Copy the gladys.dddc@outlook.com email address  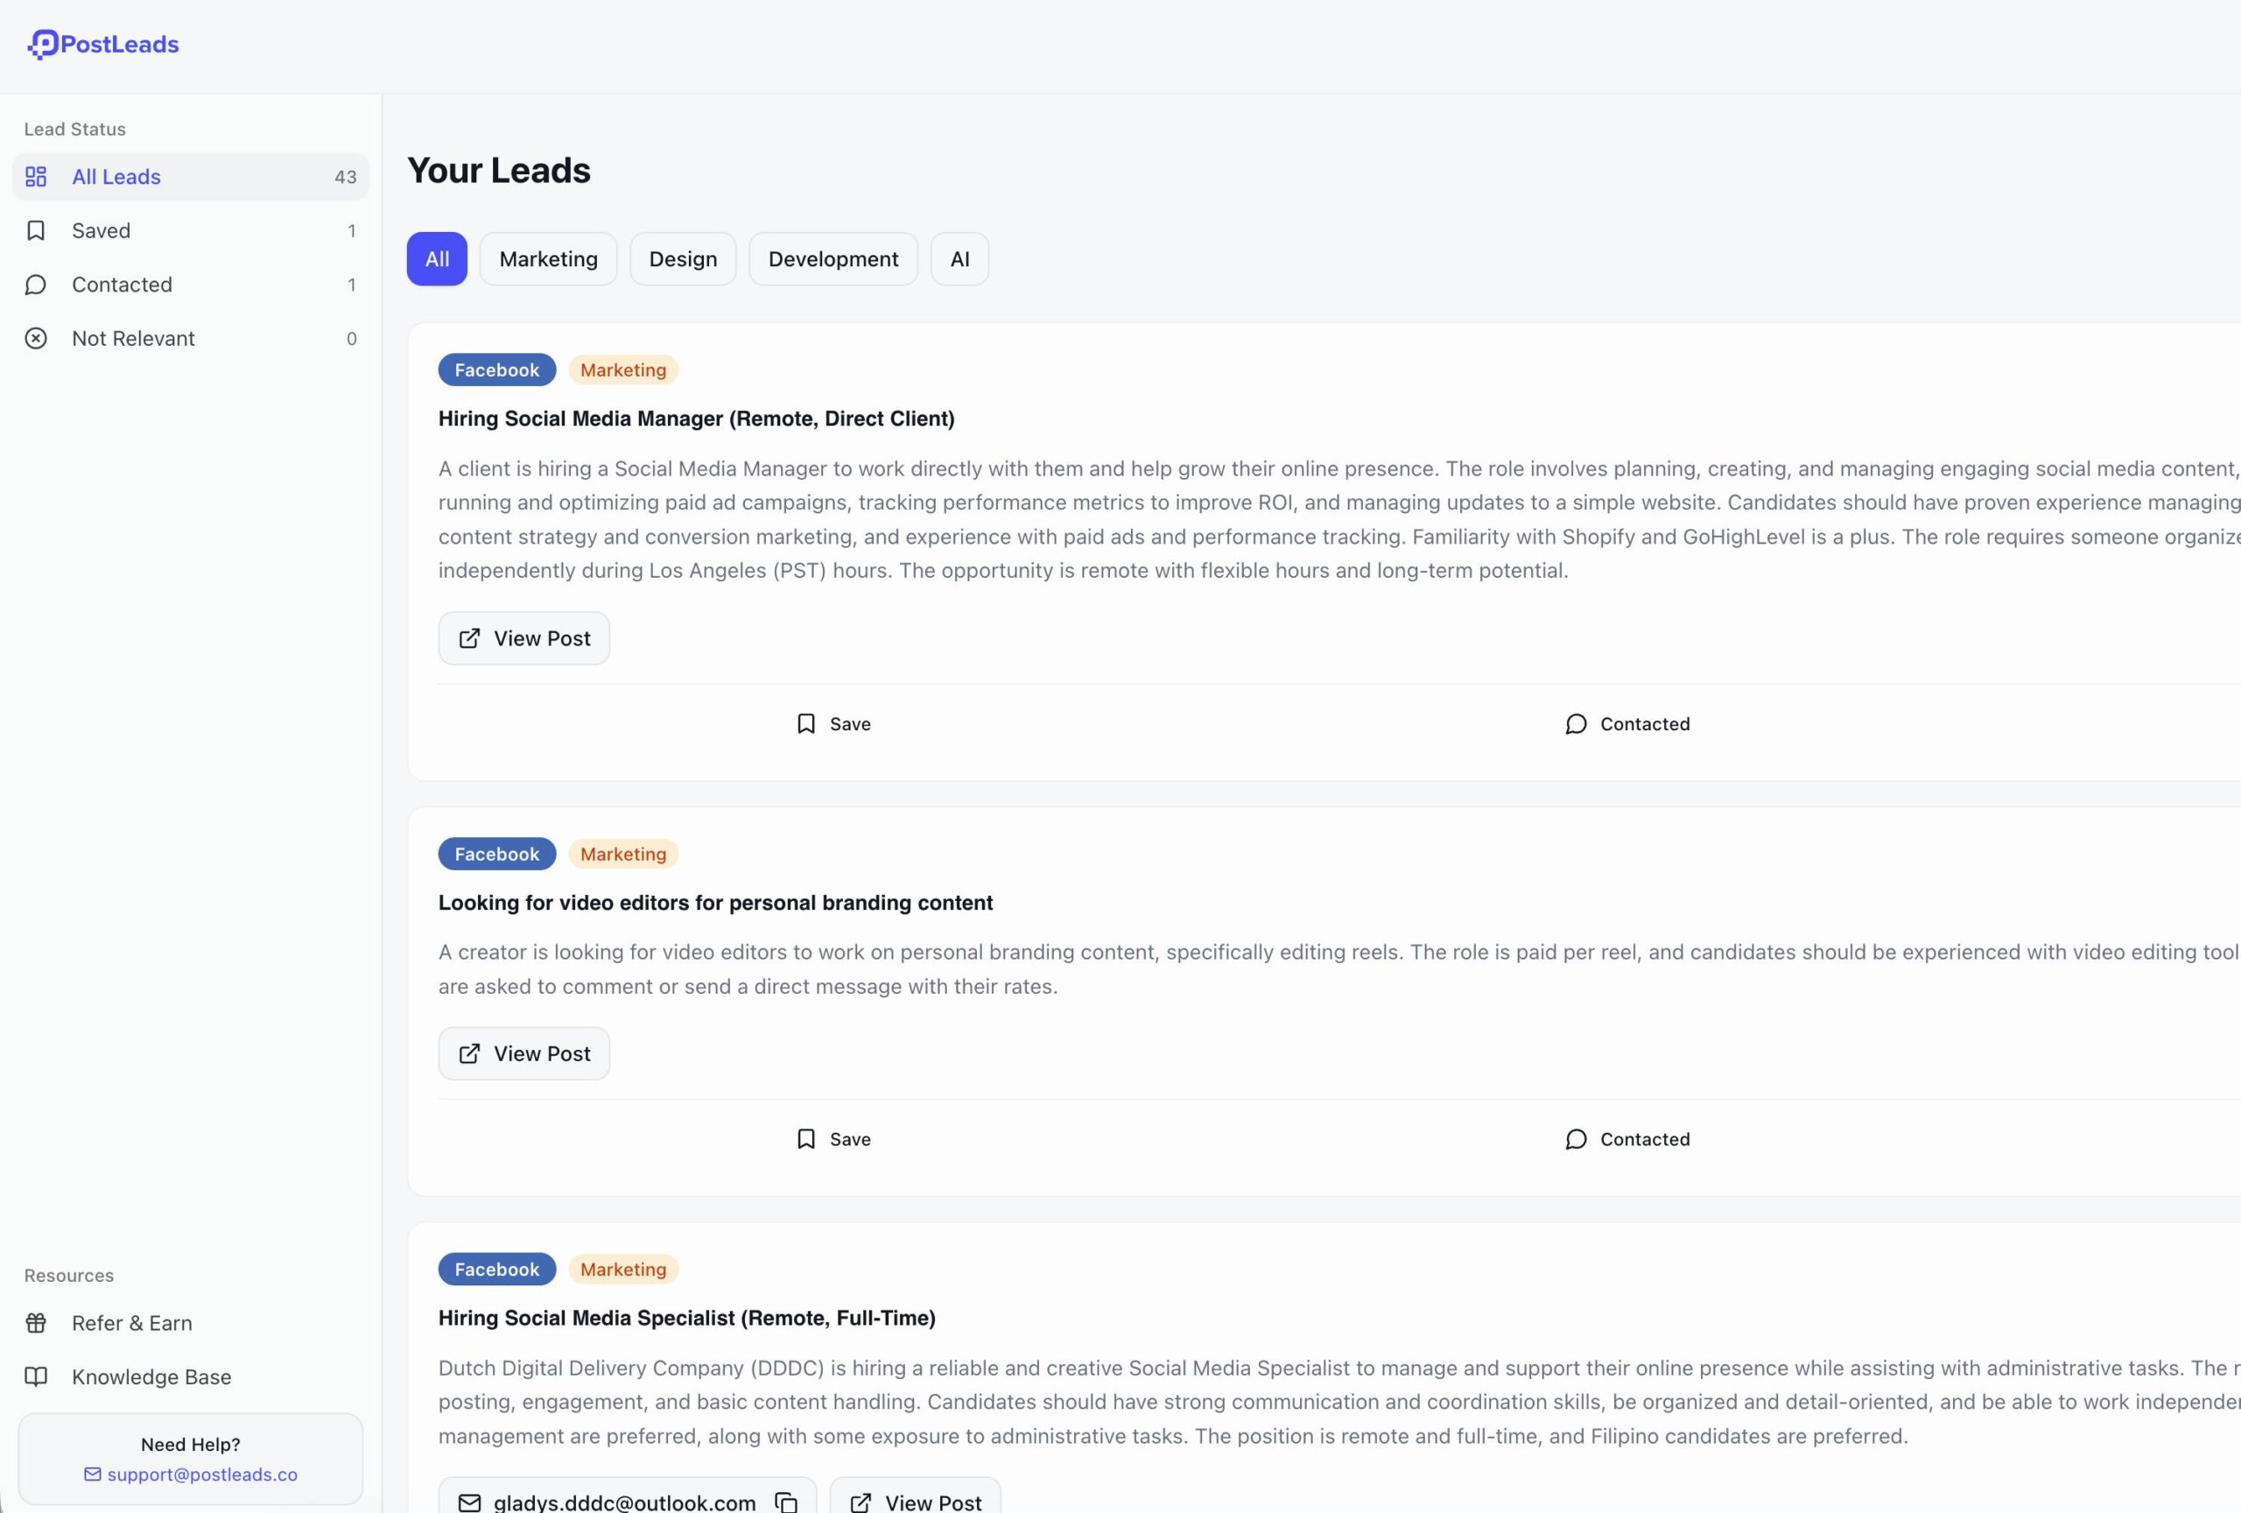(786, 1502)
